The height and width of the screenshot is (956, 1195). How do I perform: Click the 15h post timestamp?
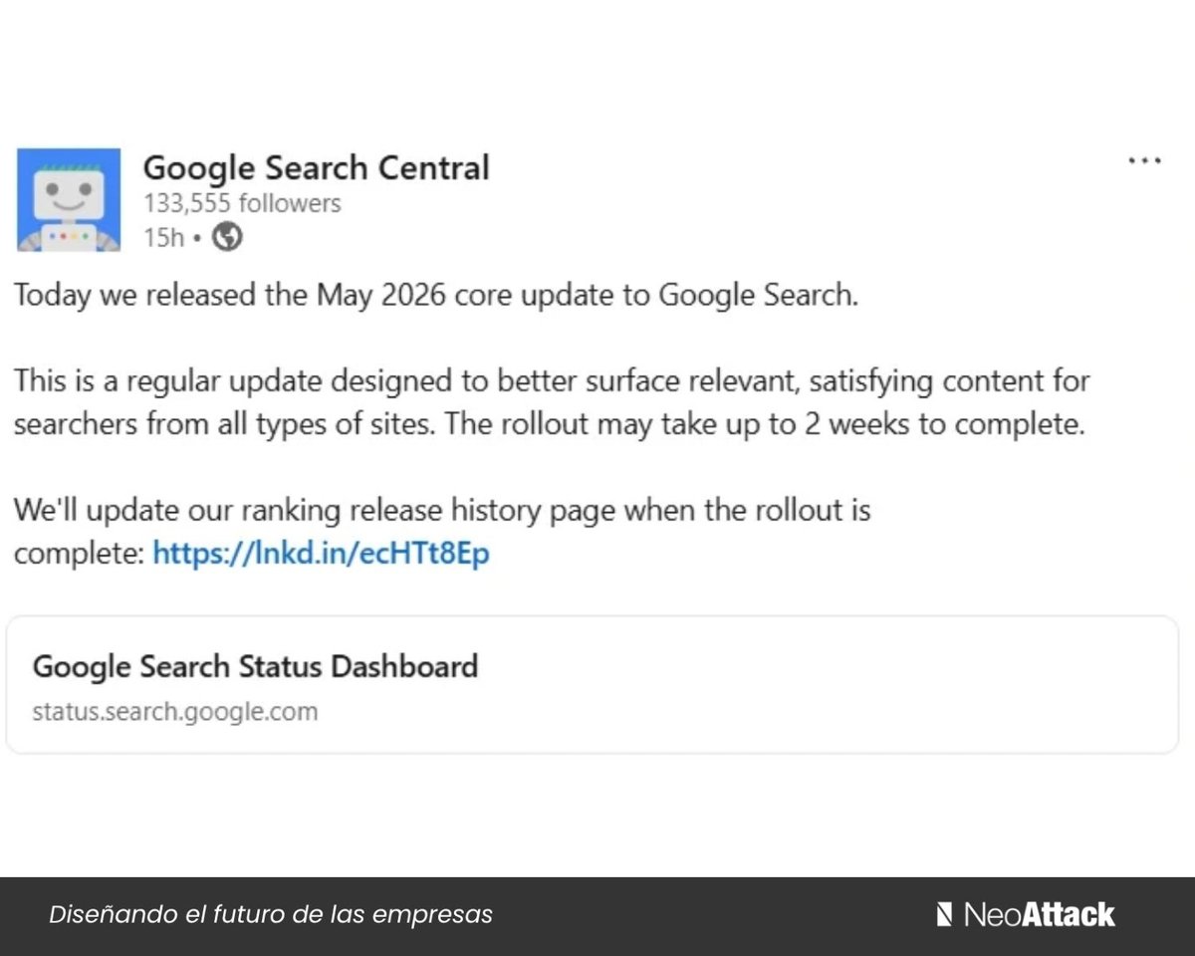[x=163, y=238]
